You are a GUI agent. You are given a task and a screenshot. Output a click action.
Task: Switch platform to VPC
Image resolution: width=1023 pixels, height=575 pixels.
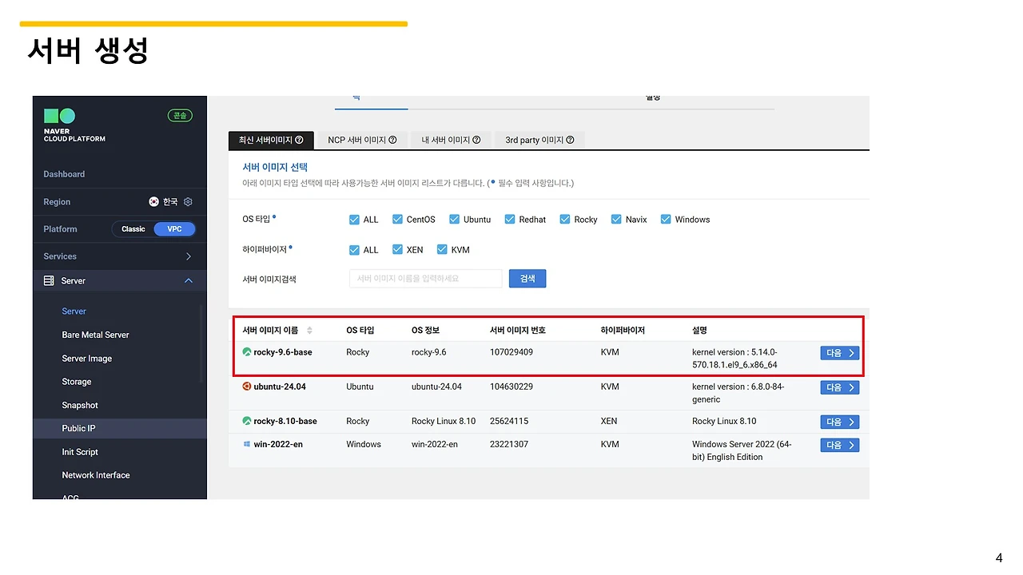tap(174, 229)
